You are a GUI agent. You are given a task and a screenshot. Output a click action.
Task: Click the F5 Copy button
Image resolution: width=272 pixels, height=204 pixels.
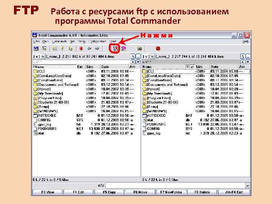coord(109,192)
